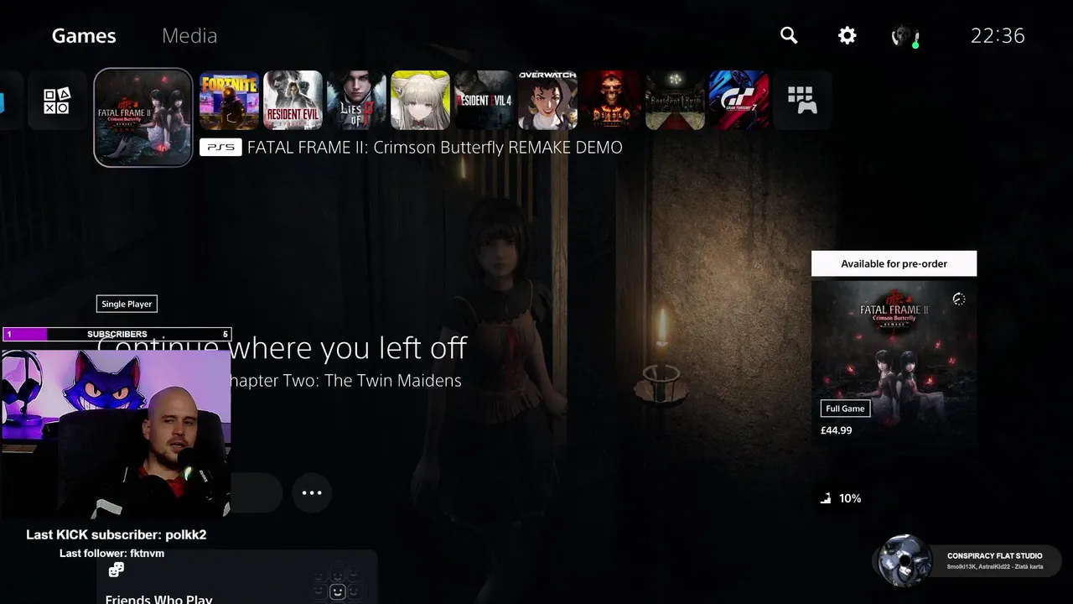Click the Available for pre-order banner
This screenshot has height=604, width=1073.
894,263
